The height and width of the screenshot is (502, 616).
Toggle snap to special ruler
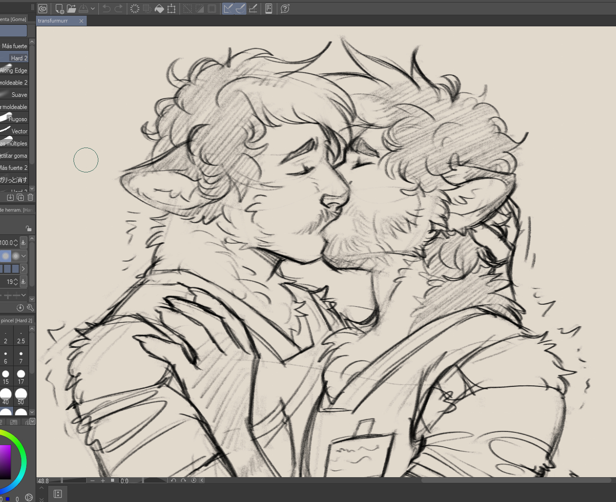240,9
